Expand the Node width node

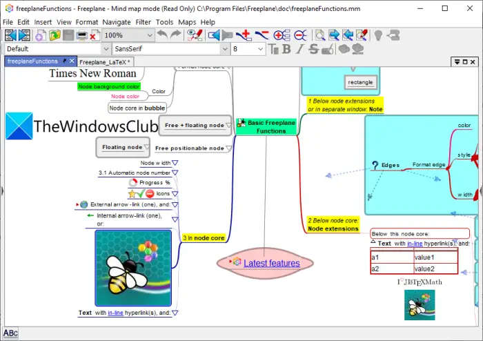pyautogui.click(x=175, y=163)
